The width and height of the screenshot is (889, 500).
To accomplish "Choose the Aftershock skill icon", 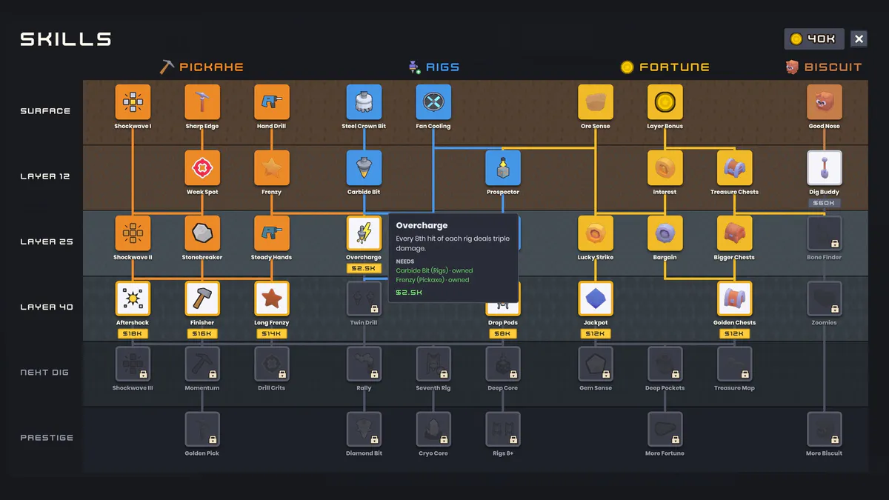I will (x=133, y=299).
